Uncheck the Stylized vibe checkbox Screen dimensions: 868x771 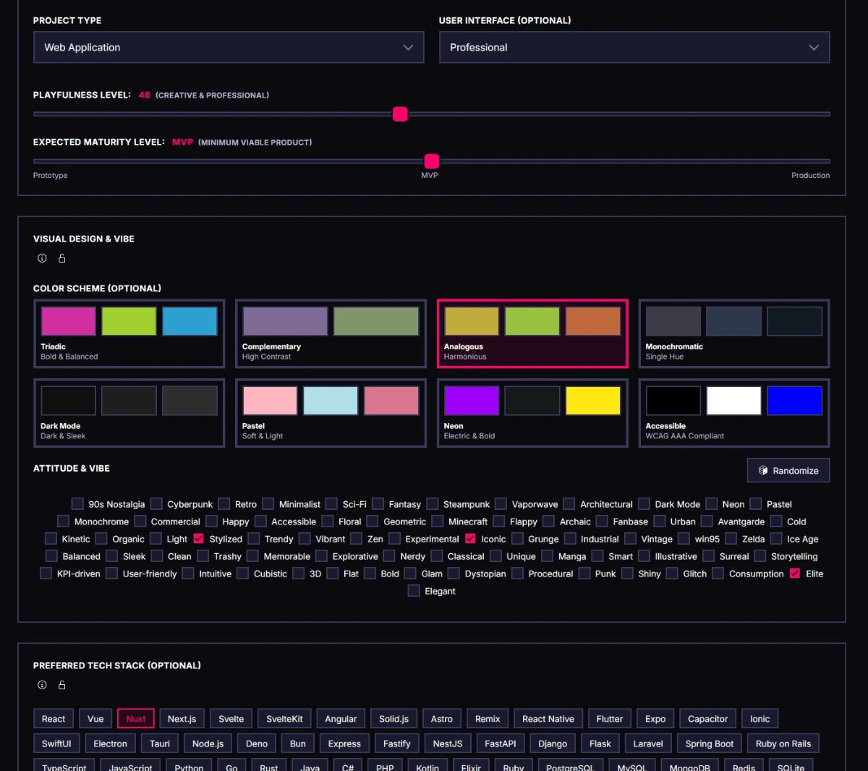point(198,539)
